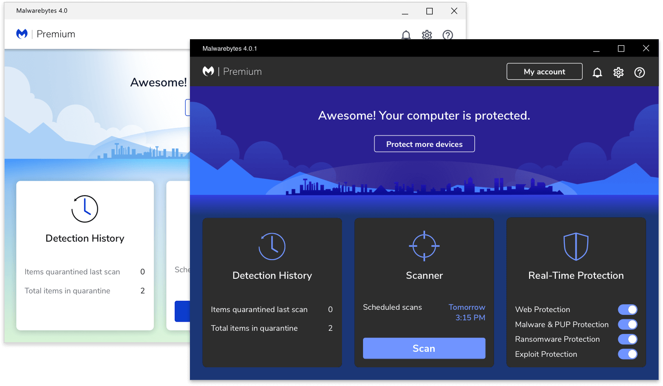The width and height of the screenshot is (663, 386).
Task: Click 'Malware & PUP Protection' label
Action: pos(562,324)
